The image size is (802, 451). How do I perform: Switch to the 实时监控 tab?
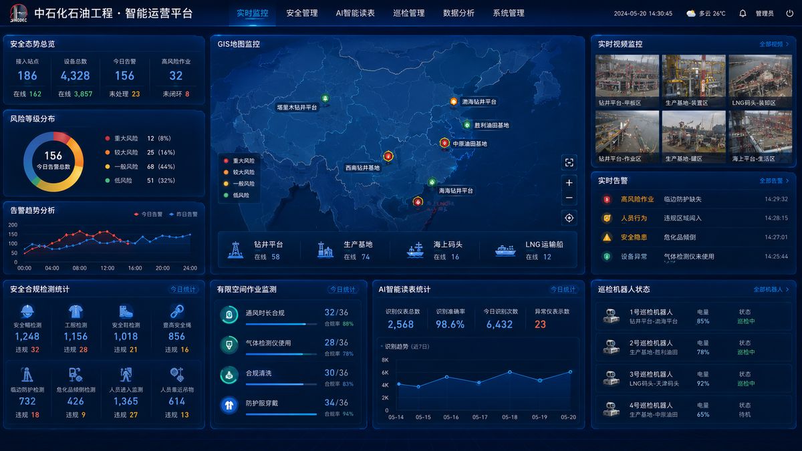tap(252, 13)
